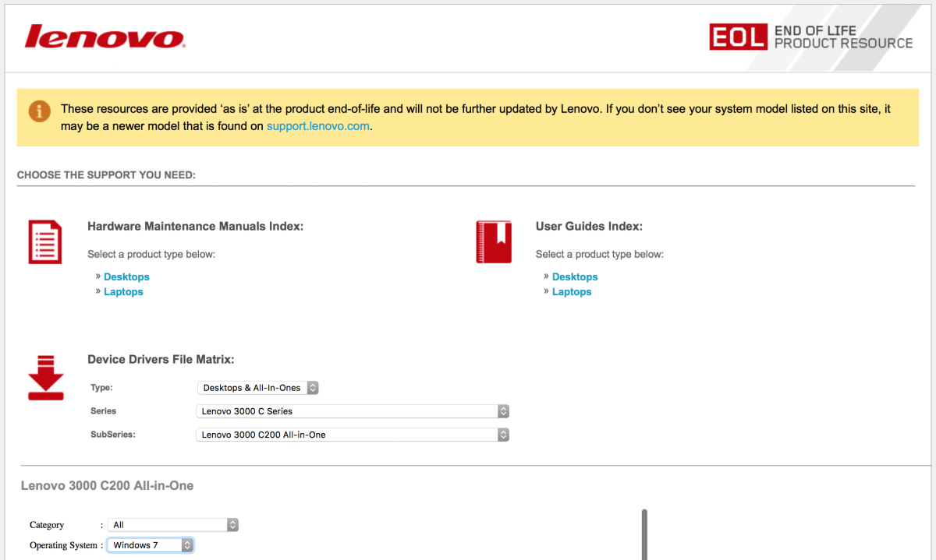Click the 'Hardware Maintenance Manuals Index:' heading

196,227
